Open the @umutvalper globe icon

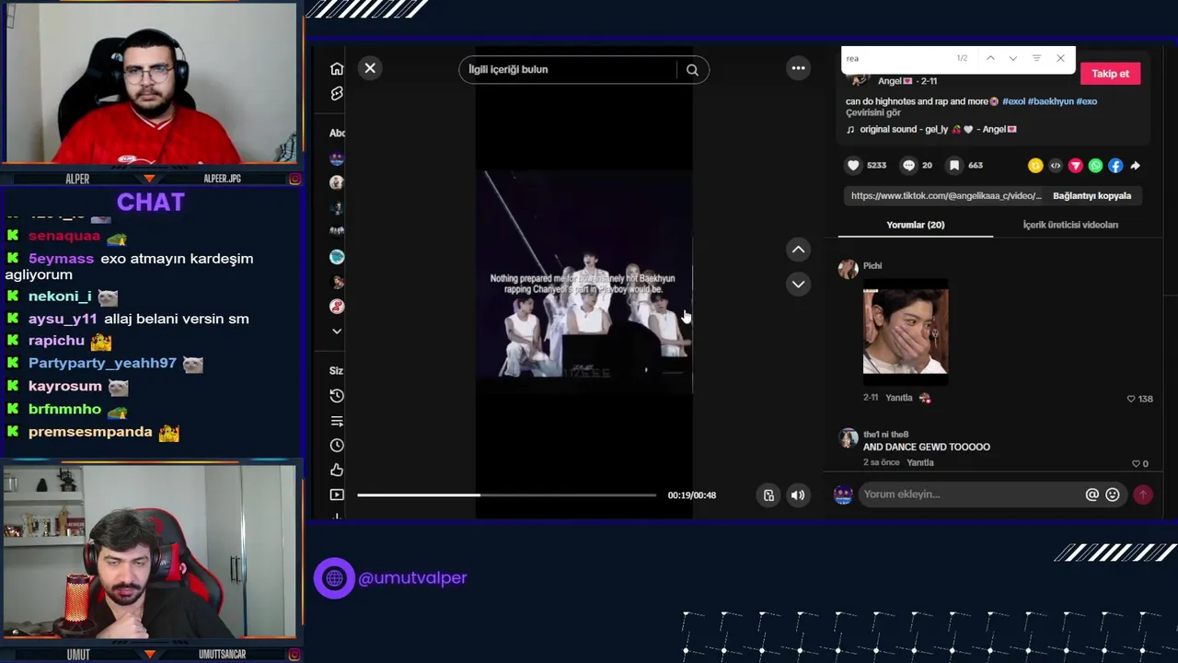coord(334,578)
